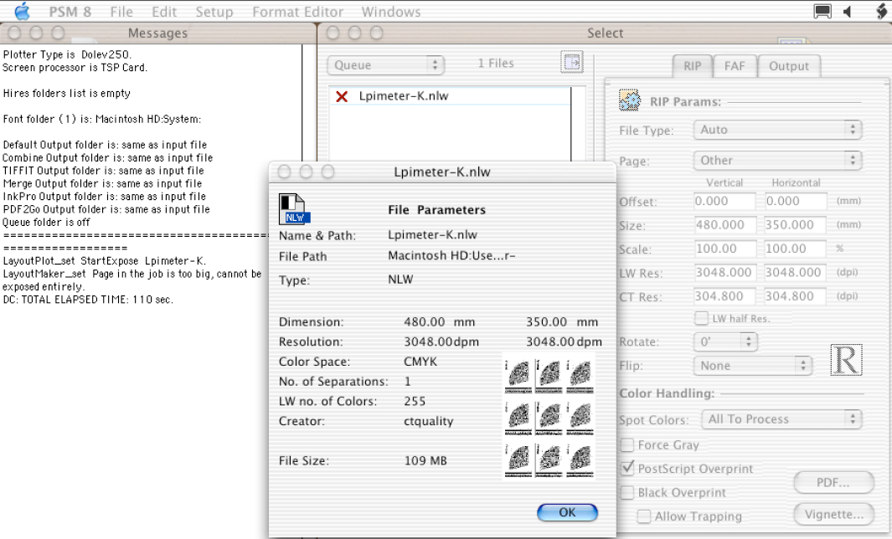Open the File Type Auto dropdown
892x539 pixels.
pyautogui.click(x=777, y=130)
